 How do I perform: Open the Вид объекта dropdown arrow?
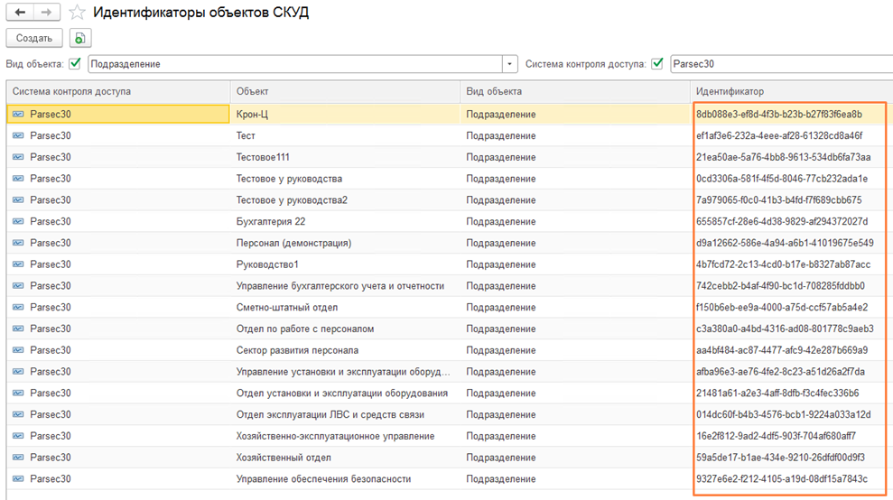[510, 64]
